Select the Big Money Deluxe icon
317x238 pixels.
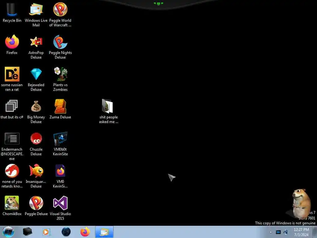click(x=36, y=112)
